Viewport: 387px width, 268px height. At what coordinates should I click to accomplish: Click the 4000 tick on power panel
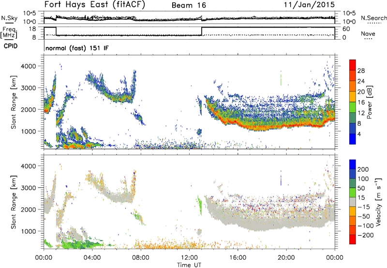(x=28, y=66)
